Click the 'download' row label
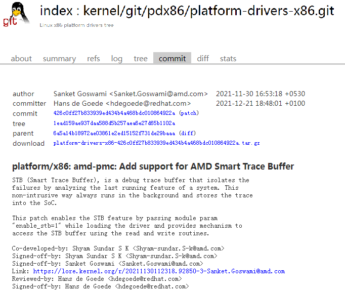 [x=29, y=144]
